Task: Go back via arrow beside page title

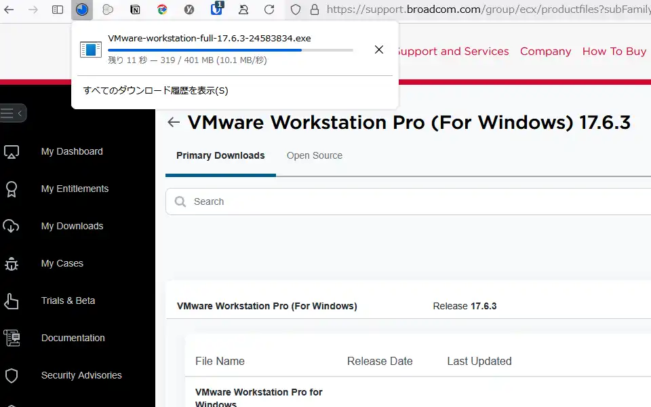Action: pyautogui.click(x=173, y=122)
